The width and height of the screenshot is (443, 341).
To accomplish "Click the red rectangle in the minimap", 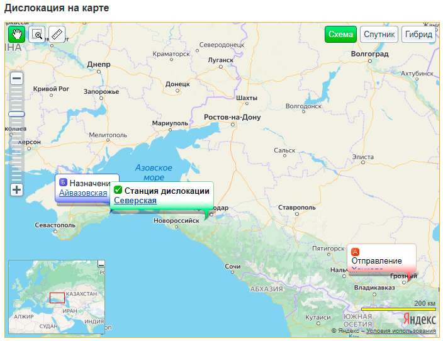I will click(57, 298).
